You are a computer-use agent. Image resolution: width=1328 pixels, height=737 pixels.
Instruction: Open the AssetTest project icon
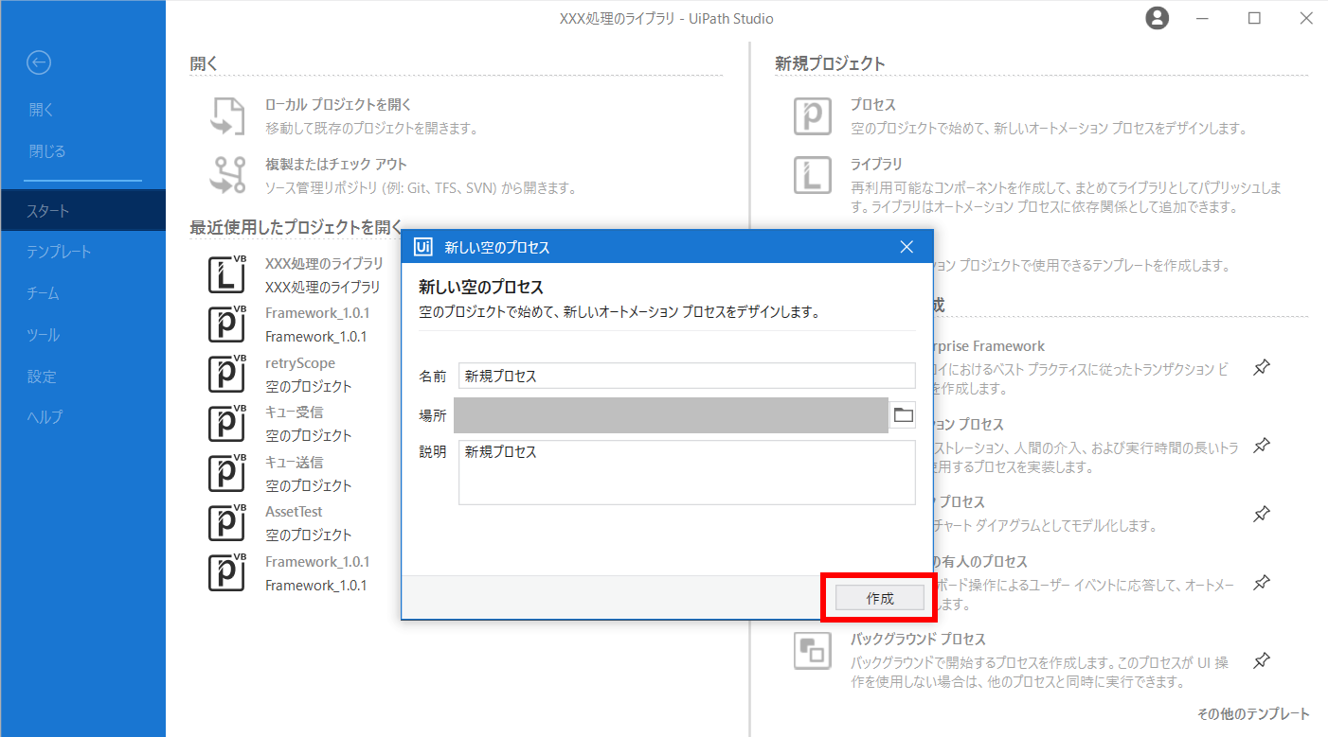[227, 522]
